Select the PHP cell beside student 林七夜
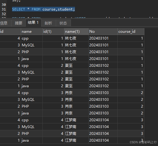158x146 pixels. pyautogui.click(x=32, y=52)
